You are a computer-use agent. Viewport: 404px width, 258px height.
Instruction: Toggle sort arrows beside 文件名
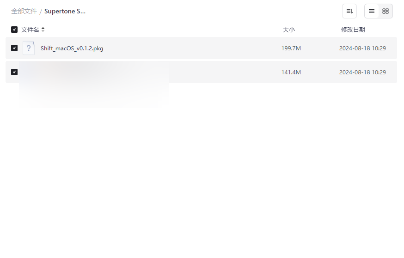click(43, 30)
